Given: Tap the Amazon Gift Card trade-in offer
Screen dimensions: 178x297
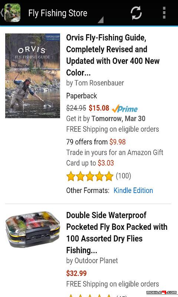Looking at the screenshot, I should tap(115, 157).
